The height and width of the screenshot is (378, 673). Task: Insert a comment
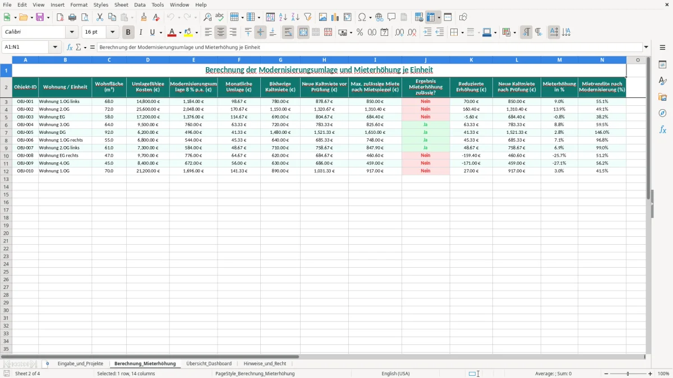coord(392,17)
